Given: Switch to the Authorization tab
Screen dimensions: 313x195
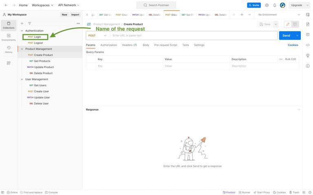Looking at the screenshot, I should (x=108, y=45).
